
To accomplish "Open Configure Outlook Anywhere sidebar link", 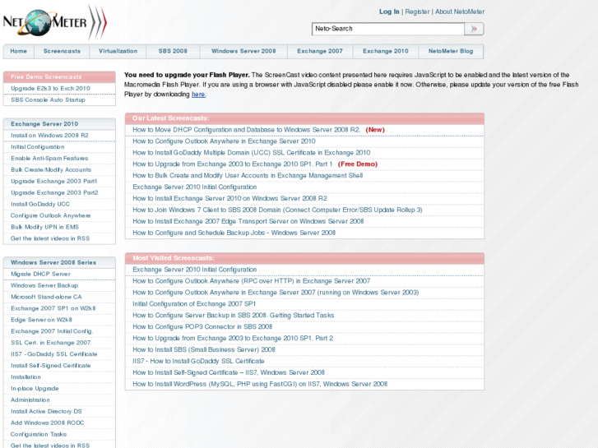I will [50, 215].
